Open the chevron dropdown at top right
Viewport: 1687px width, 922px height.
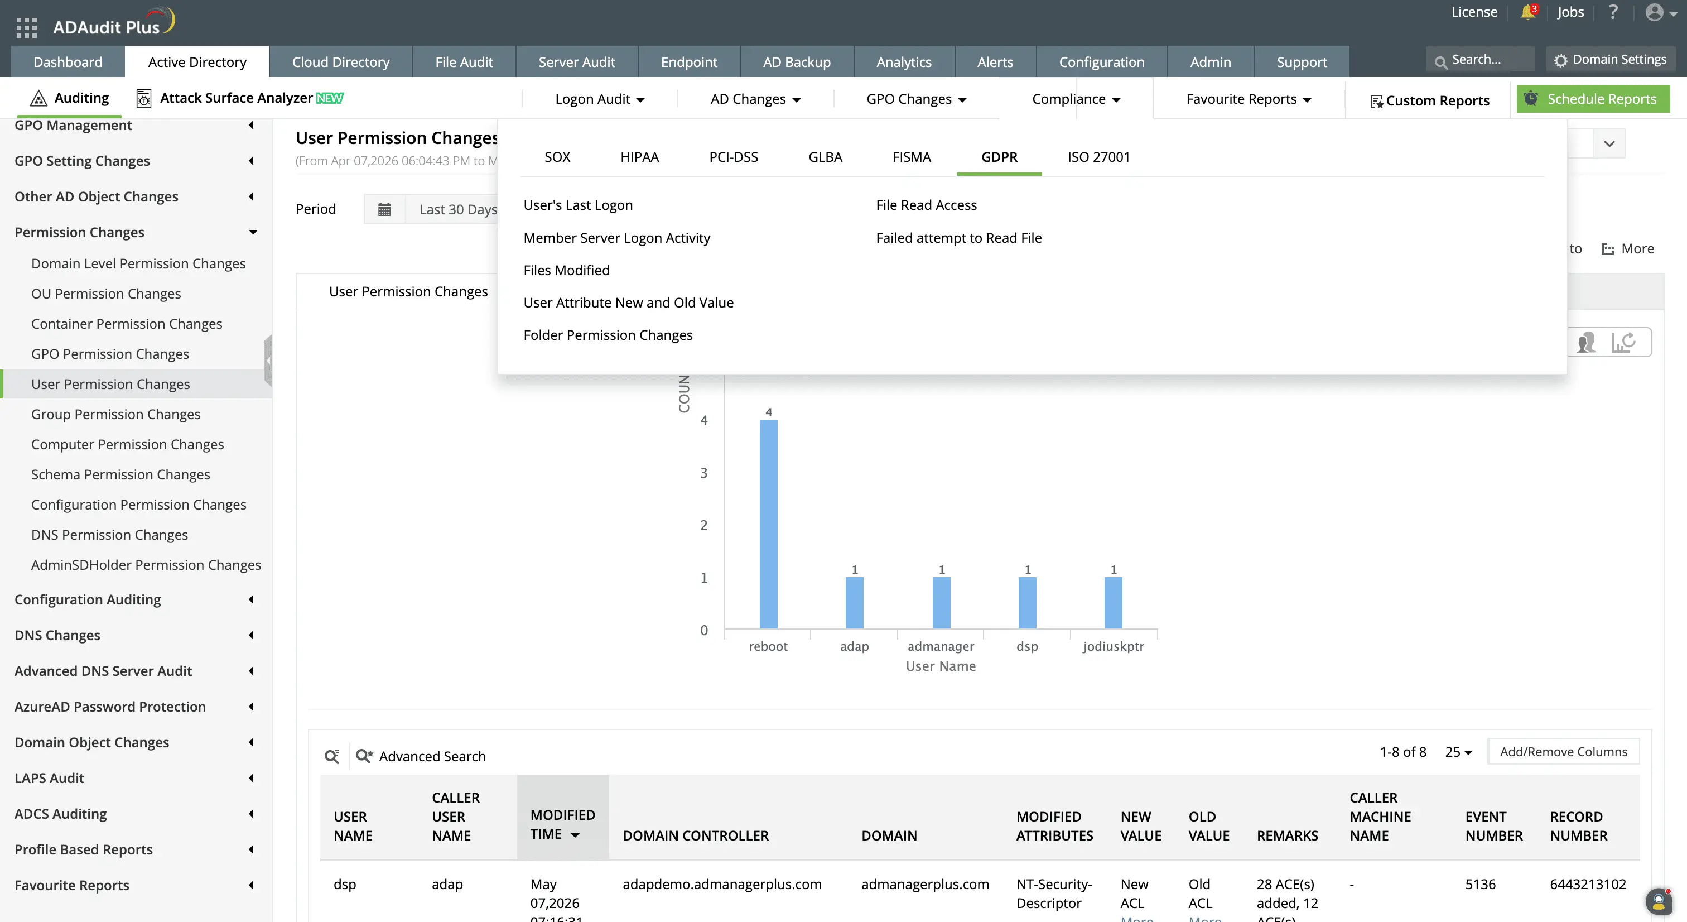(x=1609, y=143)
